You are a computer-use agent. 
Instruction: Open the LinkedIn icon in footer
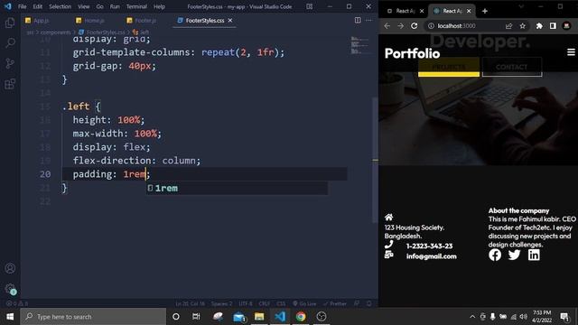click(534, 255)
